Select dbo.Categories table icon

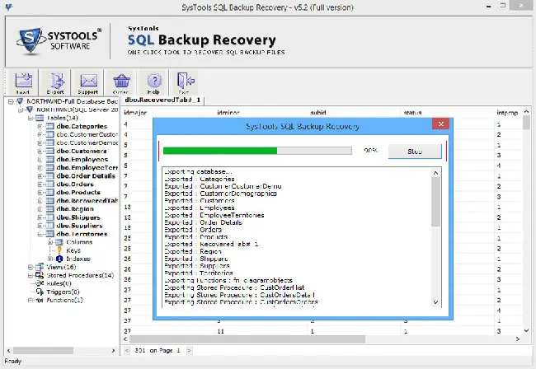50,126
